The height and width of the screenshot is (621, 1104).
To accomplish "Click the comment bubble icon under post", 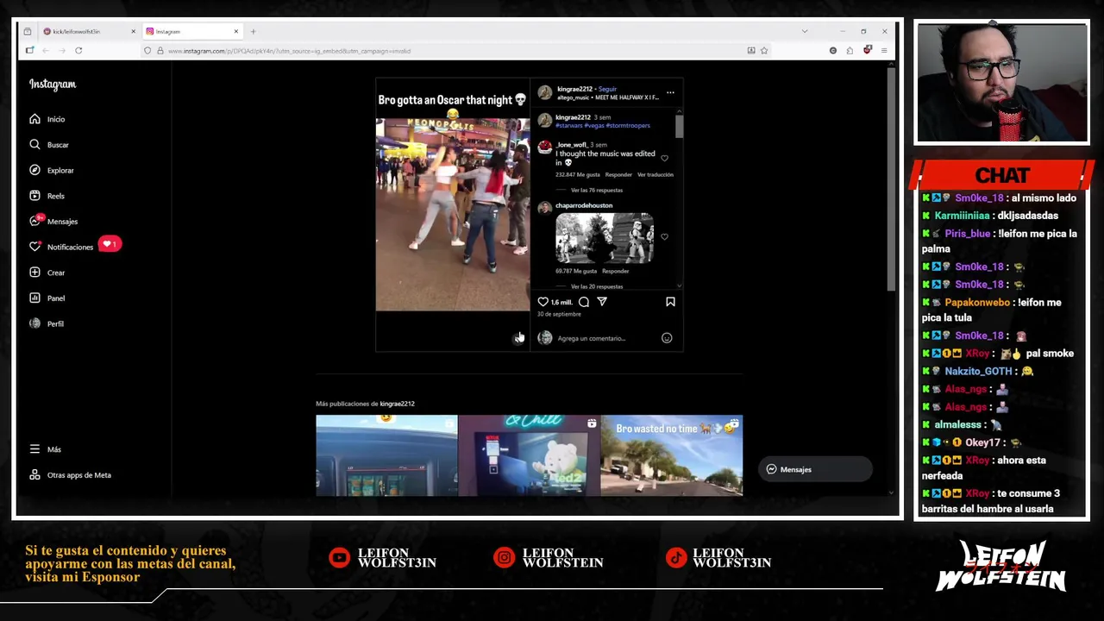I will [584, 302].
